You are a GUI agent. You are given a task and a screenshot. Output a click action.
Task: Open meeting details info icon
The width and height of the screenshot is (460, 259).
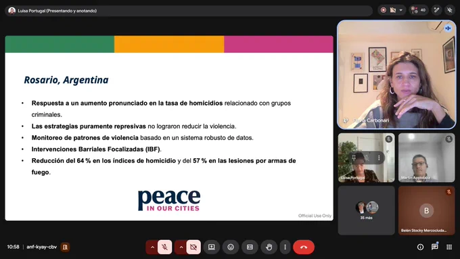point(420,247)
